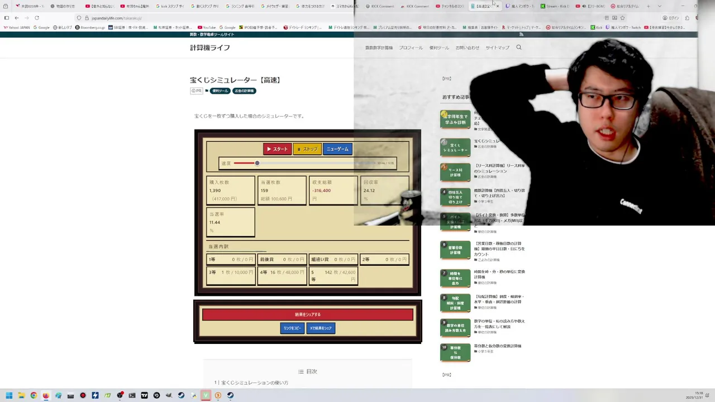
Task: Click the red share results button
Action: click(308, 314)
